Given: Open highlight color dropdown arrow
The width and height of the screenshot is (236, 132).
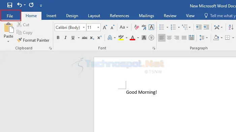Looking at the screenshot, I should [x=126, y=38].
